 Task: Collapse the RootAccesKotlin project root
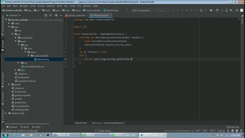tap(6, 20)
